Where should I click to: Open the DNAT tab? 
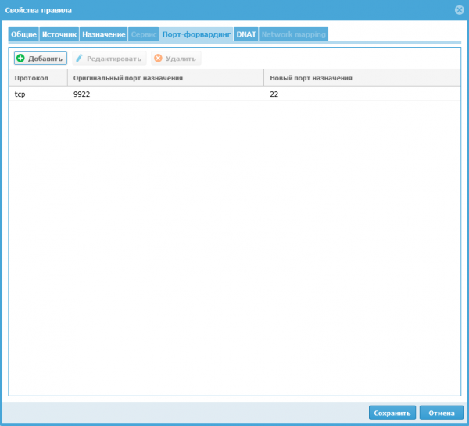point(246,34)
